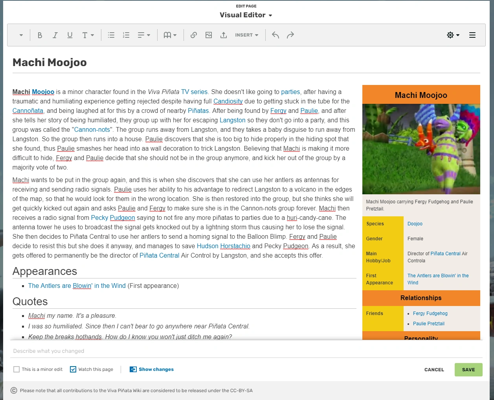Open the page options gear menu
The image size is (494, 400).
click(x=453, y=35)
